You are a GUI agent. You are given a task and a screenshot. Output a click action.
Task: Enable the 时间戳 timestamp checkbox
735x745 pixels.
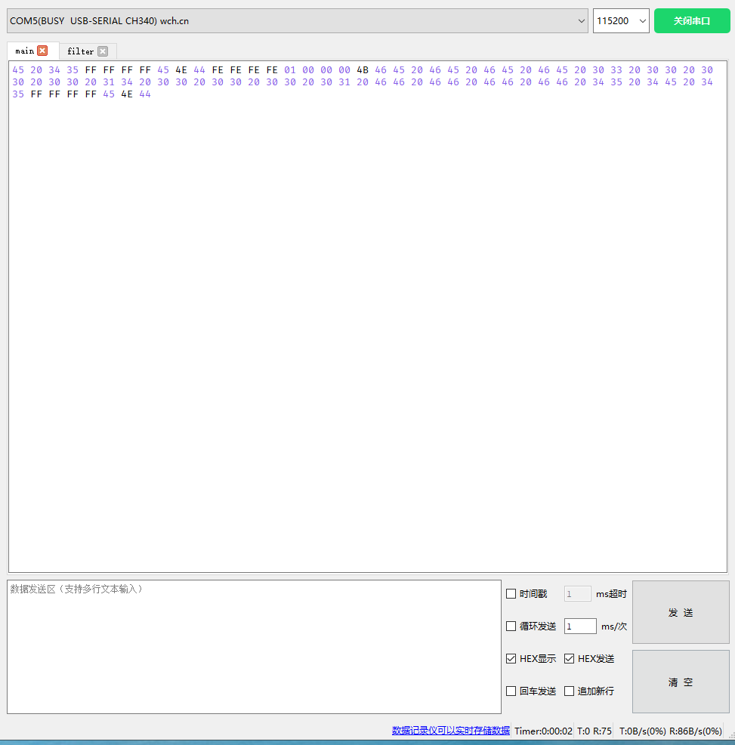(511, 593)
